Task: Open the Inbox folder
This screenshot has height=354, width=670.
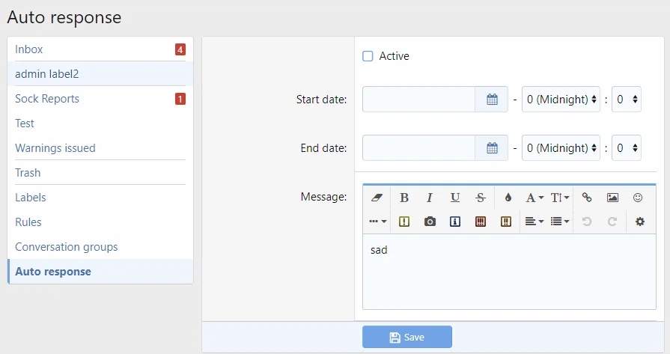Action: [x=29, y=49]
